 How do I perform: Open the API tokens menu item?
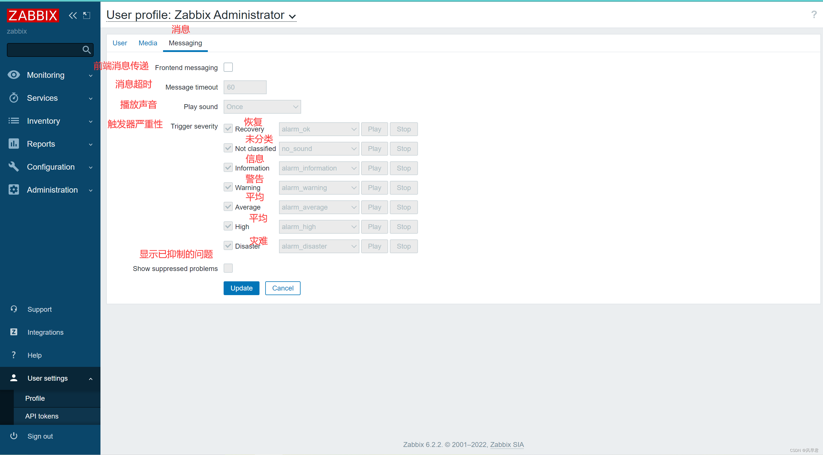tap(42, 416)
